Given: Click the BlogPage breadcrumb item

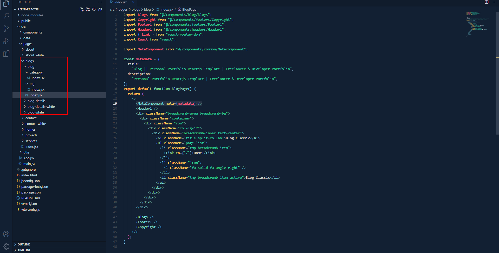Looking at the screenshot, I should [189, 10].
